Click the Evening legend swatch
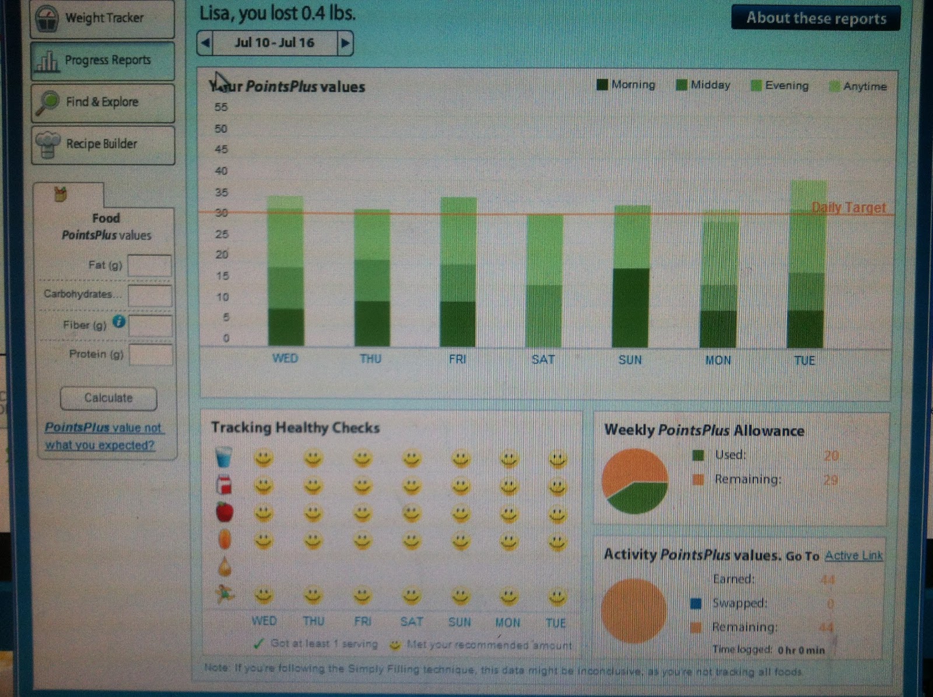 click(x=756, y=86)
